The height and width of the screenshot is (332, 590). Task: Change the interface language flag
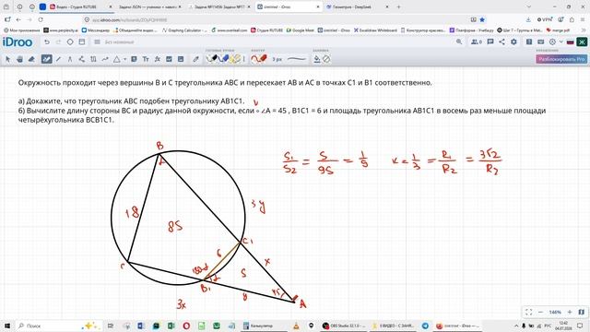pos(570,41)
